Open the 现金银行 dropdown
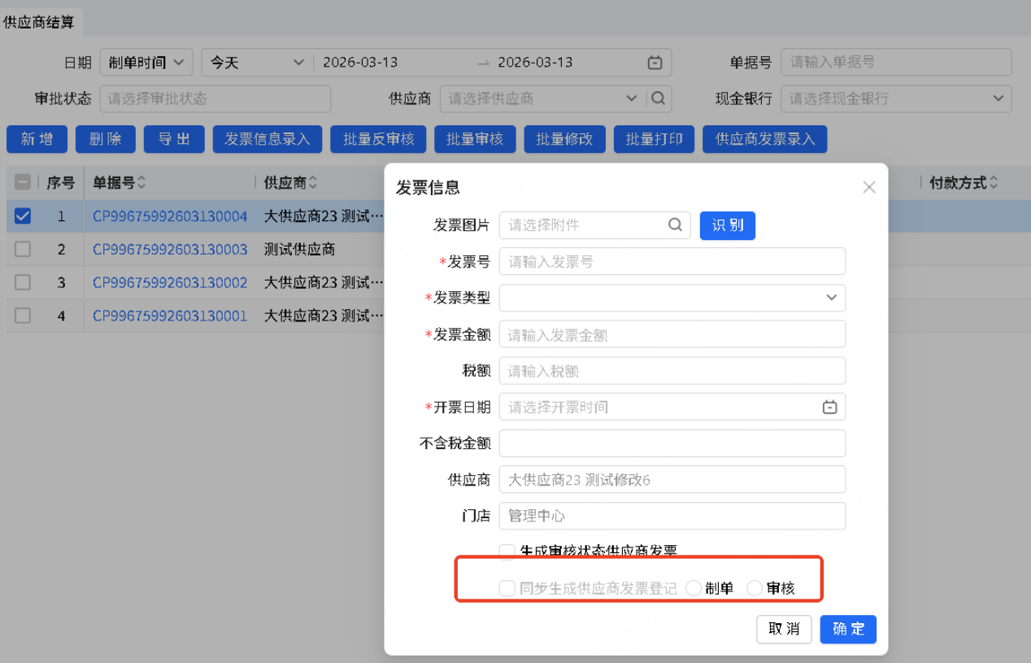The width and height of the screenshot is (1031, 663). (896, 98)
